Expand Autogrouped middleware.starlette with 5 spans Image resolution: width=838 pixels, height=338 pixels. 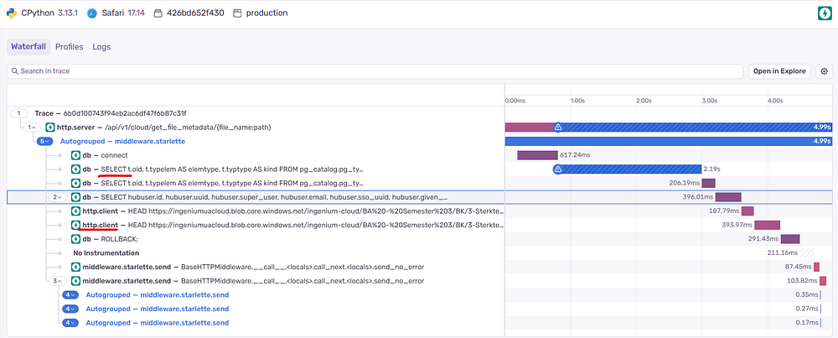coord(44,141)
